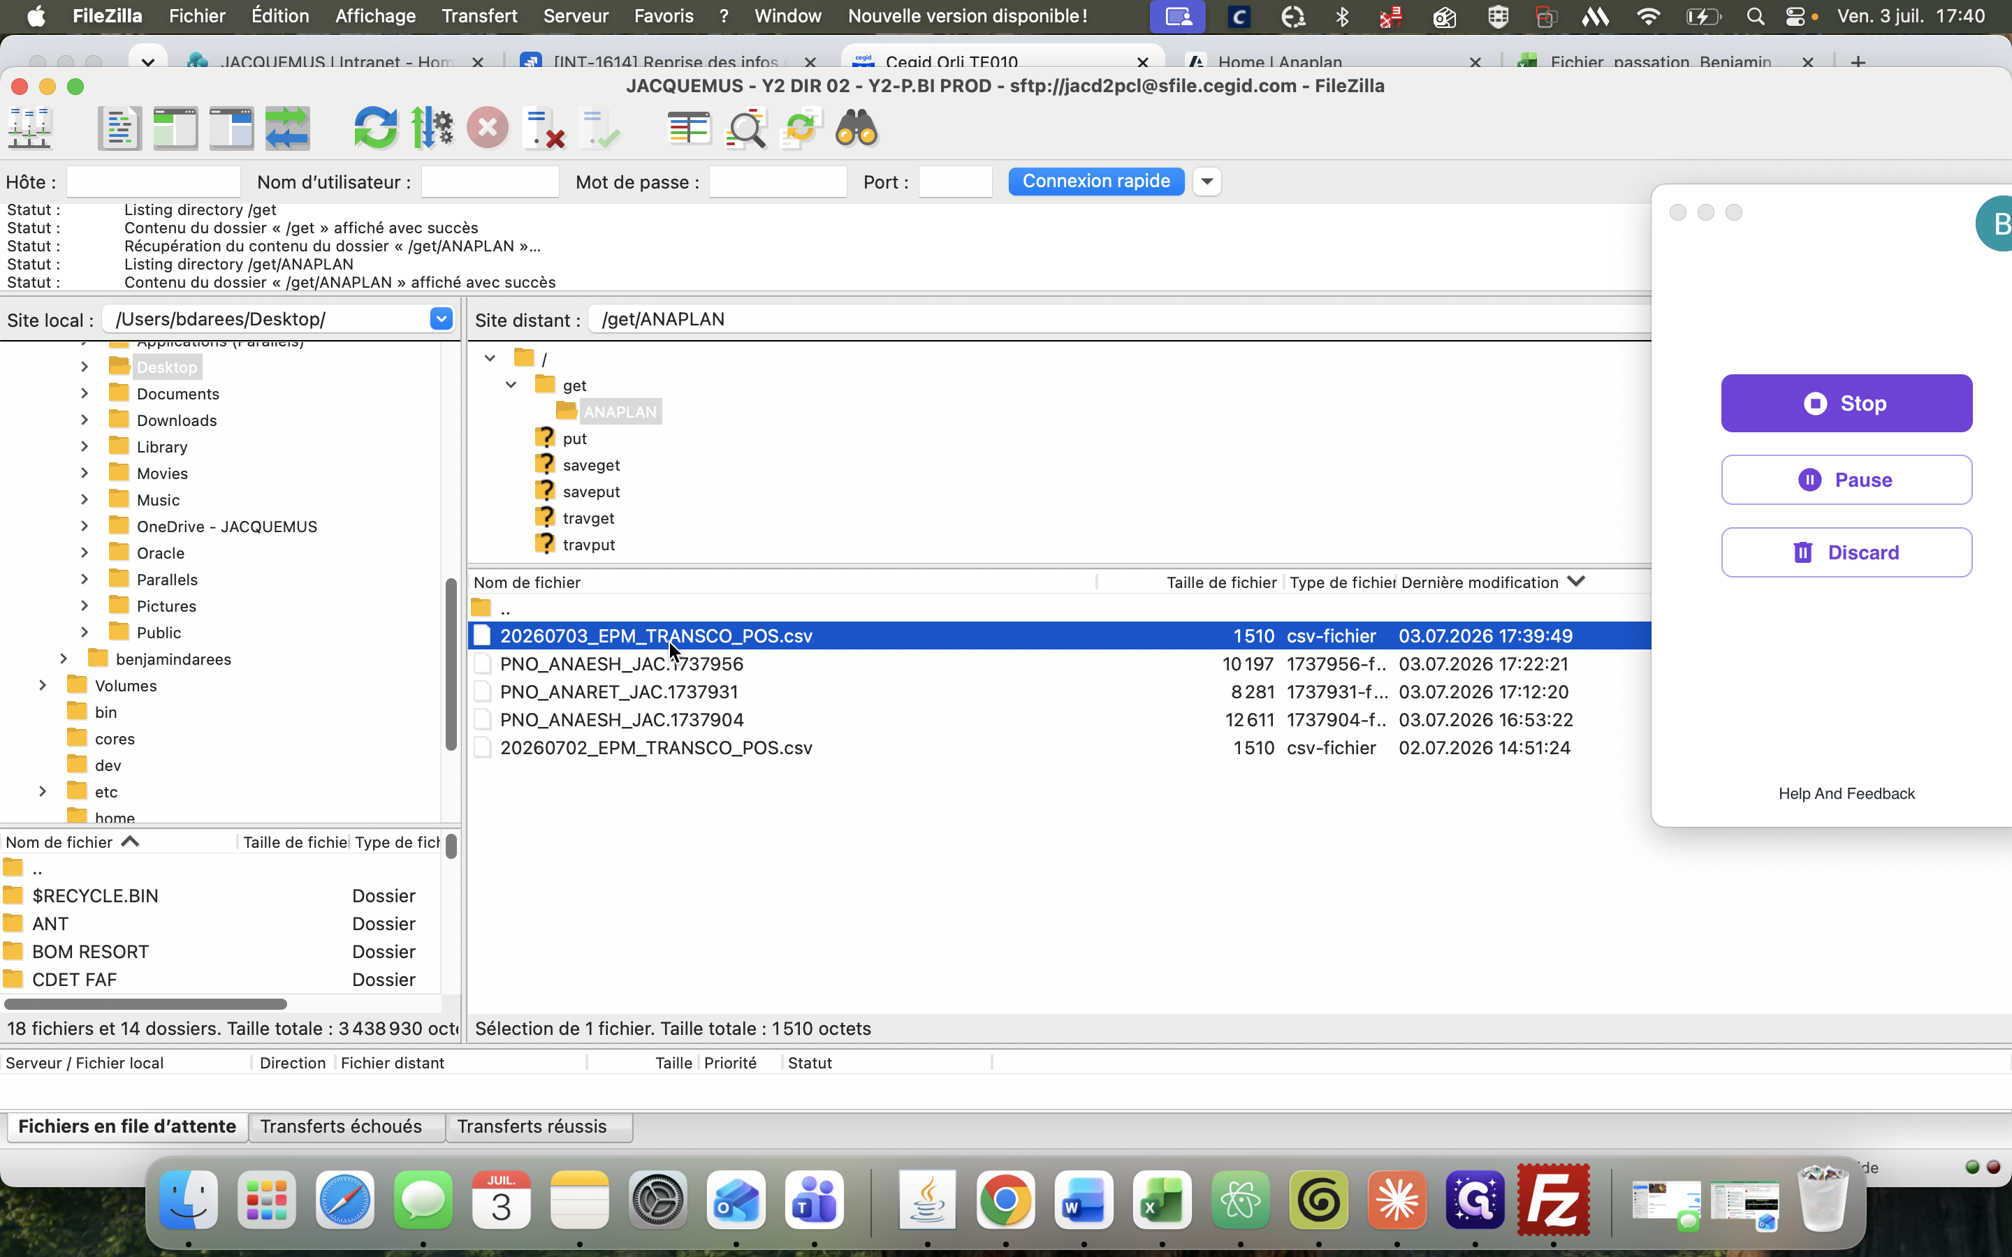
Task: Open the file search binoculars icon
Action: click(x=856, y=129)
